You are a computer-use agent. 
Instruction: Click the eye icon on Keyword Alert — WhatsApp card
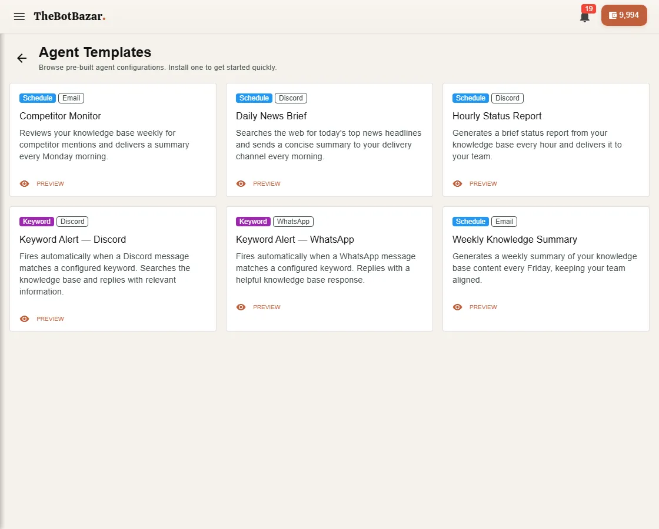241,307
